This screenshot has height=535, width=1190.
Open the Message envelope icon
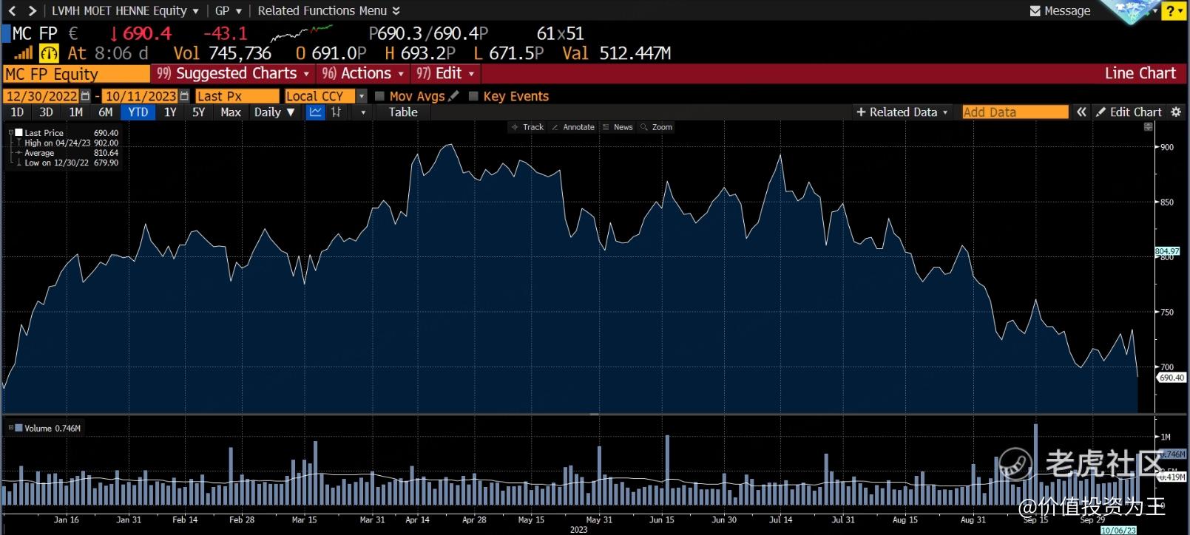(1035, 11)
